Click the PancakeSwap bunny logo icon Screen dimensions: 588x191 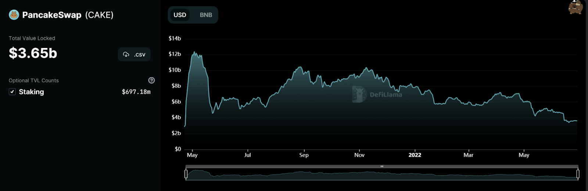pyautogui.click(x=14, y=15)
